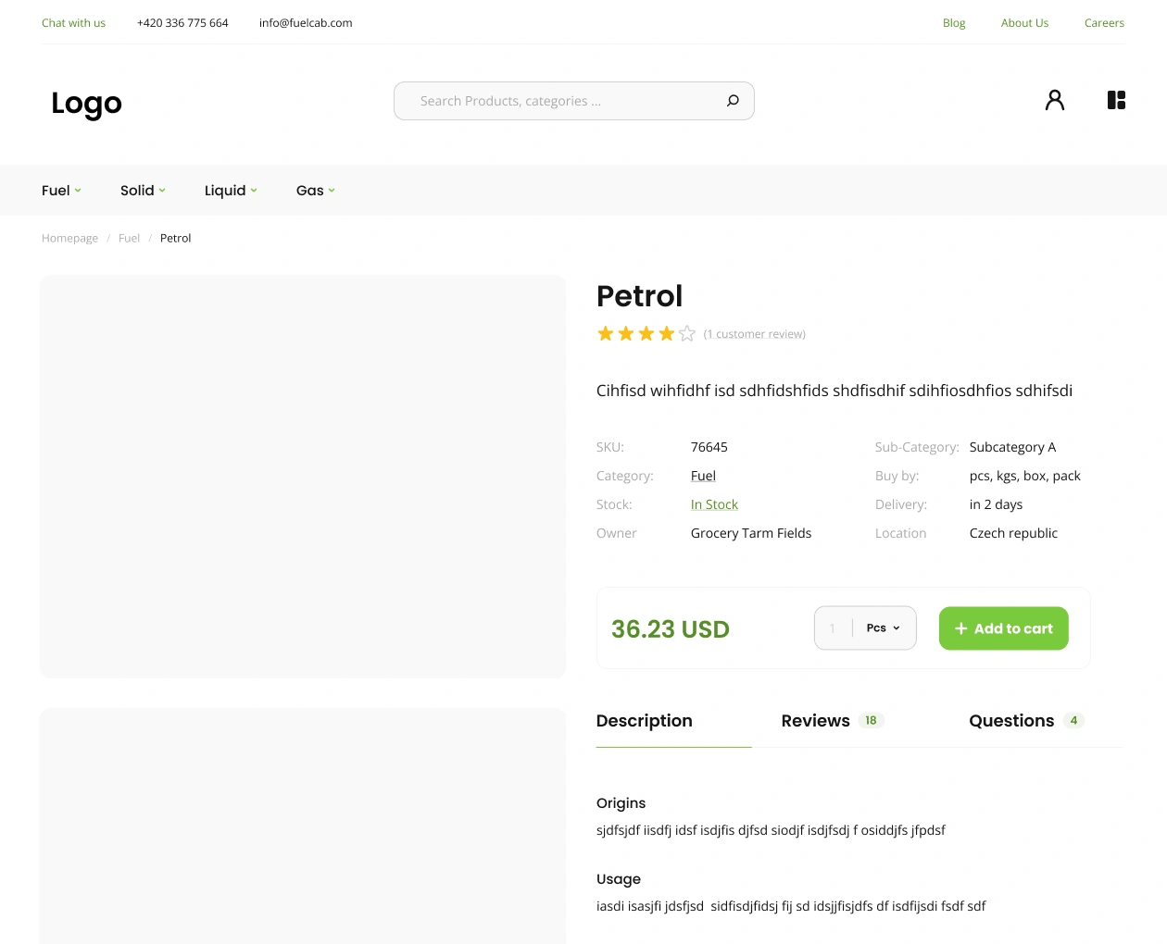Open the Questions tab
Image resolution: width=1167 pixels, height=944 pixels.
[x=1011, y=721]
